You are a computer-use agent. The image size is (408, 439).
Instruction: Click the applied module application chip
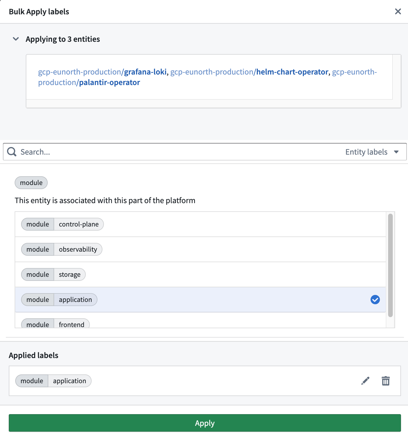(53, 381)
